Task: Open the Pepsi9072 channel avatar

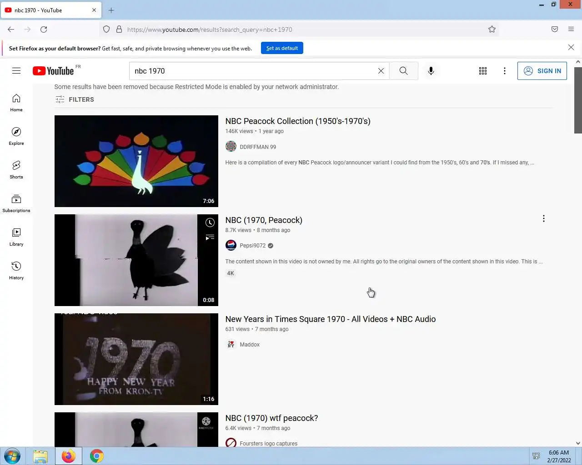Action: tap(231, 245)
